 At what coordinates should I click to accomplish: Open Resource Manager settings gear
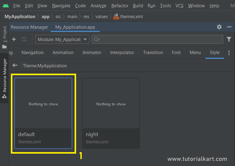point(219,27)
